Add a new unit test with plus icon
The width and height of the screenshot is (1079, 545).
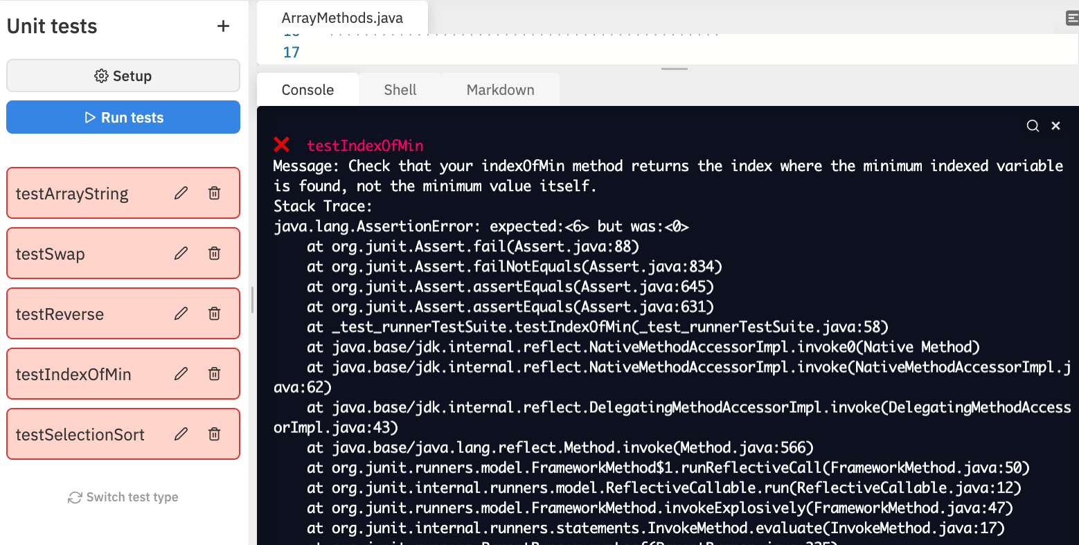(223, 26)
